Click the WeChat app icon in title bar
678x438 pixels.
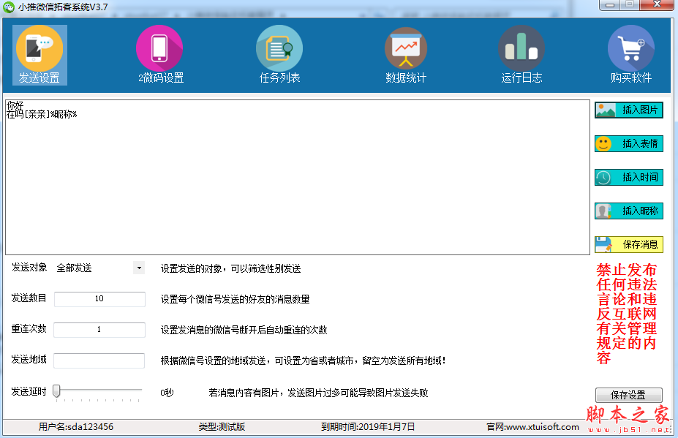click(9, 7)
